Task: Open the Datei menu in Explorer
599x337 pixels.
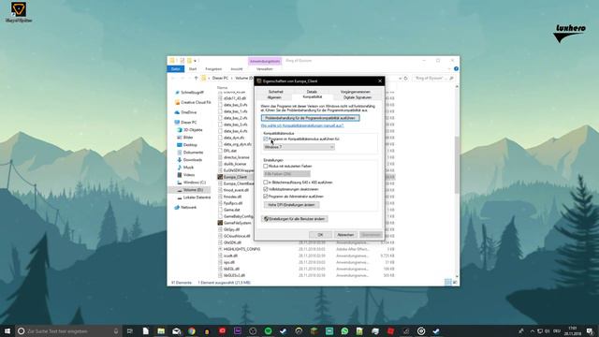Action: click(176, 68)
